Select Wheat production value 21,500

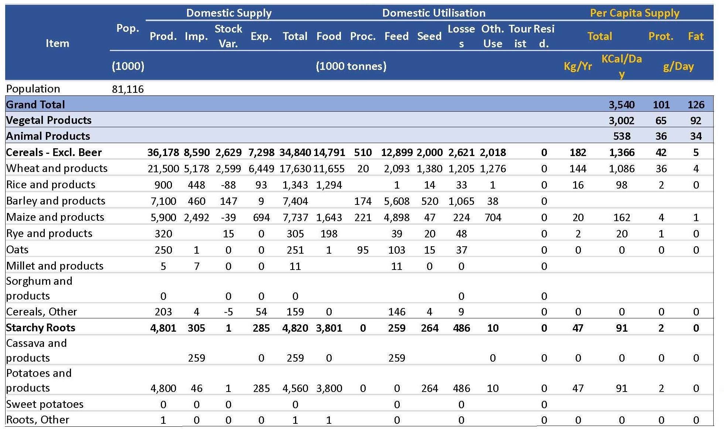click(x=163, y=169)
